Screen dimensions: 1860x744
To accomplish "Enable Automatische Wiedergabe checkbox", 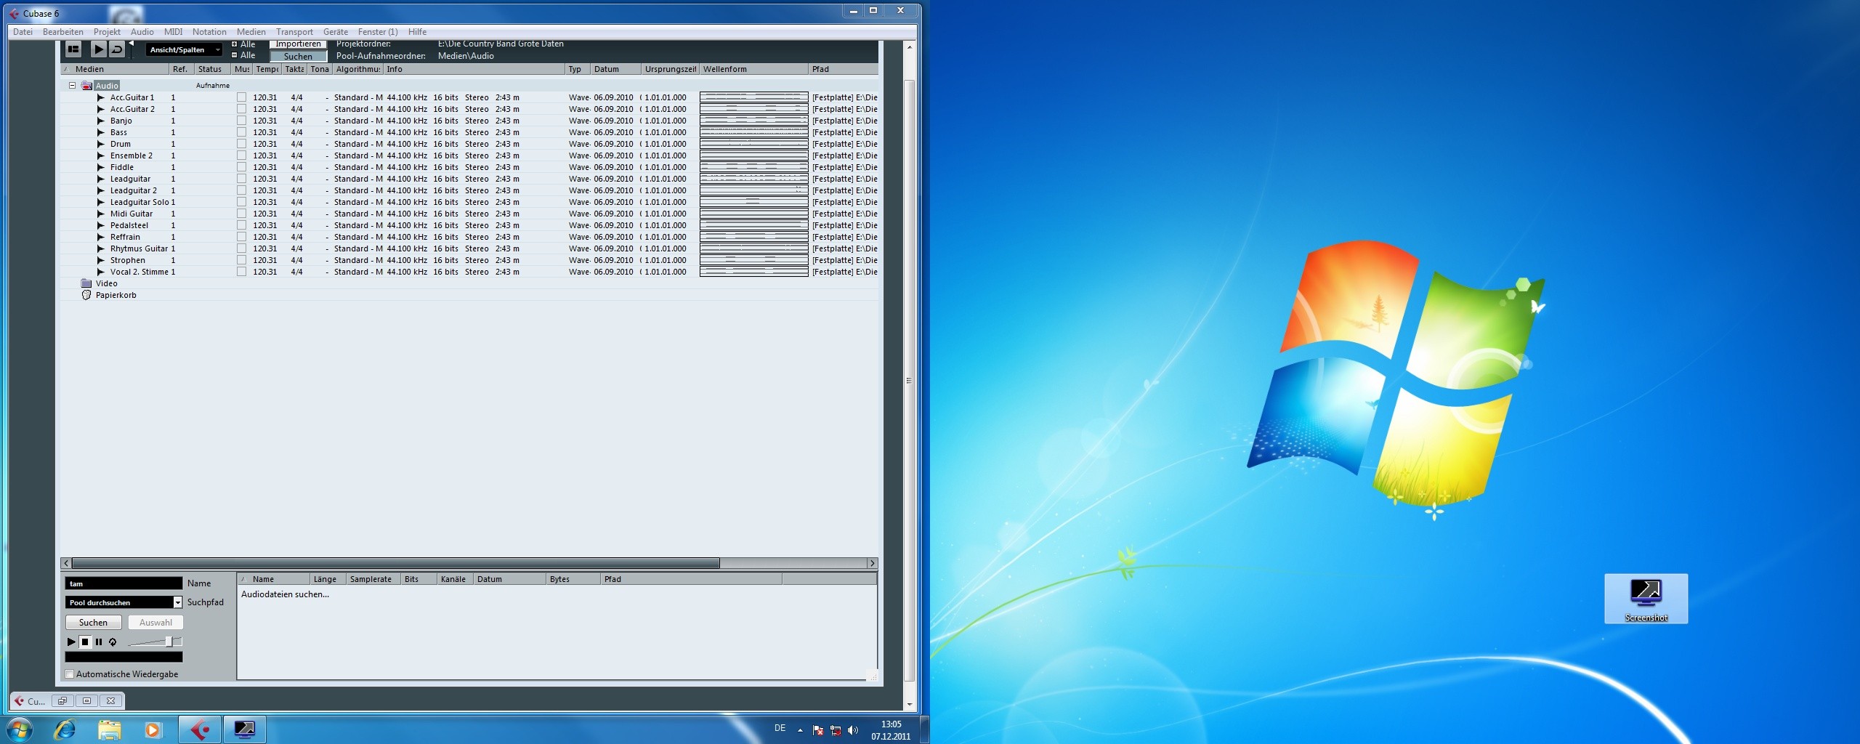I will click(x=70, y=674).
